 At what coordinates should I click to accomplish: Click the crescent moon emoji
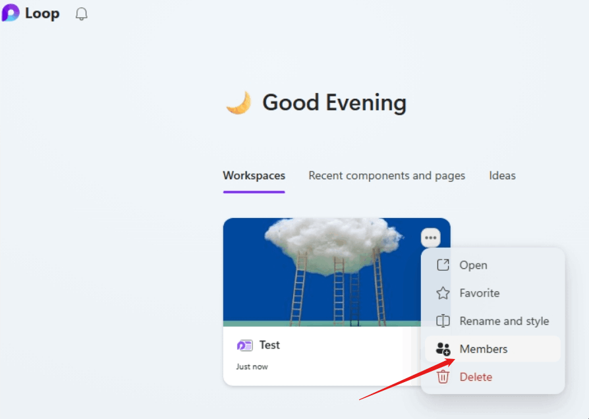239,102
